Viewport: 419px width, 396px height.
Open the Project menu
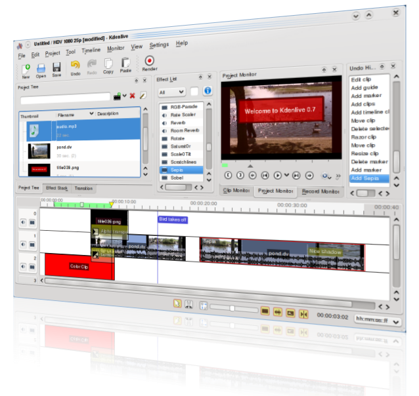pyautogui.click(x=53, y=53)
